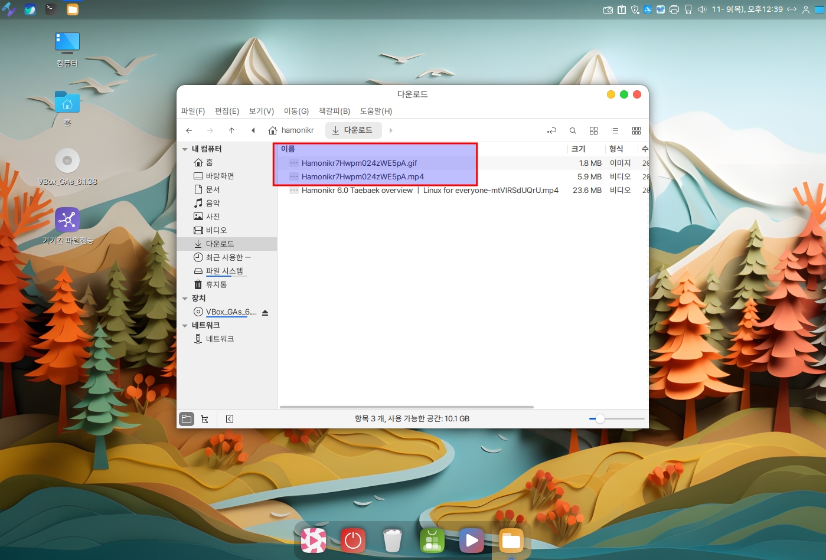The width and height of the screenshot is (826, 560).
Task: Click the back navigation arrow
Action: point(189,130)
